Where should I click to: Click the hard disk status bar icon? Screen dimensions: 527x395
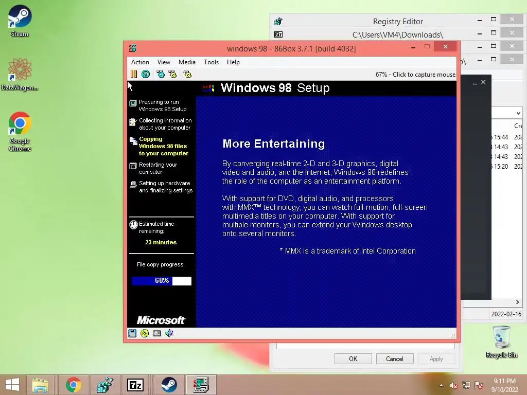[x=157, y=333]
